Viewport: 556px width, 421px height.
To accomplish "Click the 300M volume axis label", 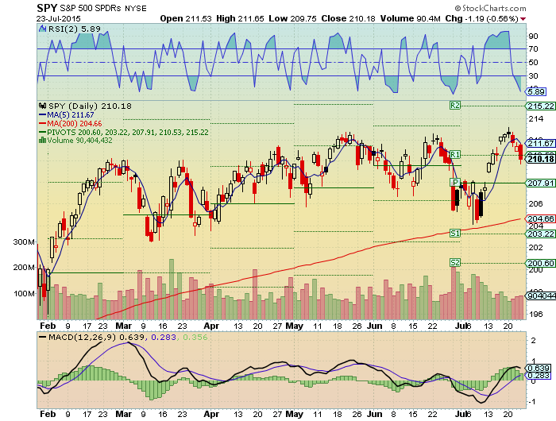I will pos(24,242).
